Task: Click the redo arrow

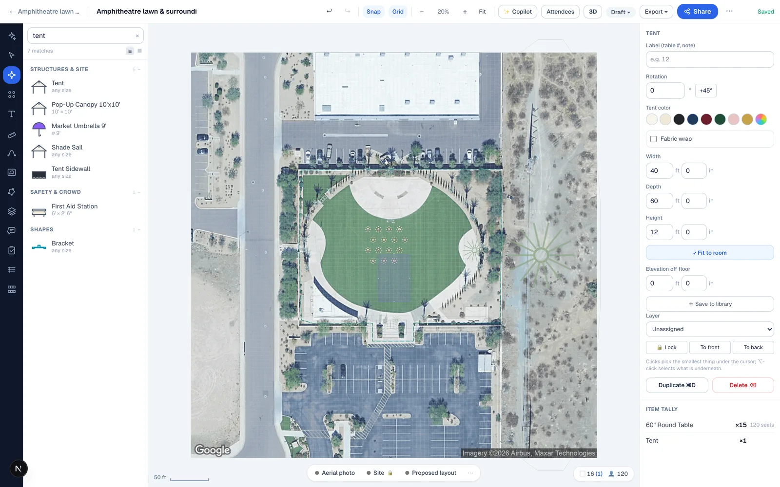Action: tap(348, 11)
